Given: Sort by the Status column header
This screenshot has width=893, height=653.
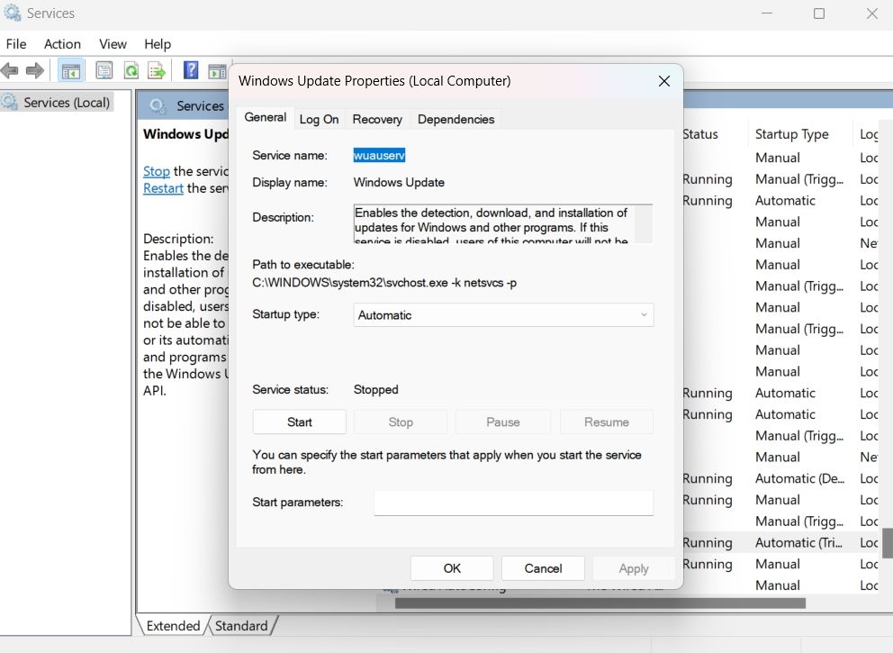Looking at the screenshot, I should [700, 134].
